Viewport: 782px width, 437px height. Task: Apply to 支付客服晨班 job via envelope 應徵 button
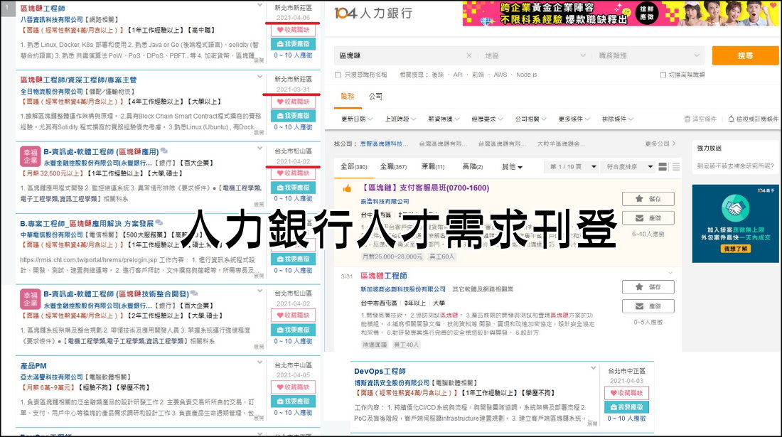coord(648,218)
